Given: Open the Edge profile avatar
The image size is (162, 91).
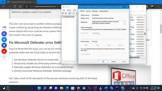Looking at the screenshot, I should 153,7.
